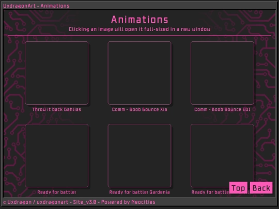The image size is (279, 209).
Task: Click the 'Animations' page heading
Action: (139, 20)
